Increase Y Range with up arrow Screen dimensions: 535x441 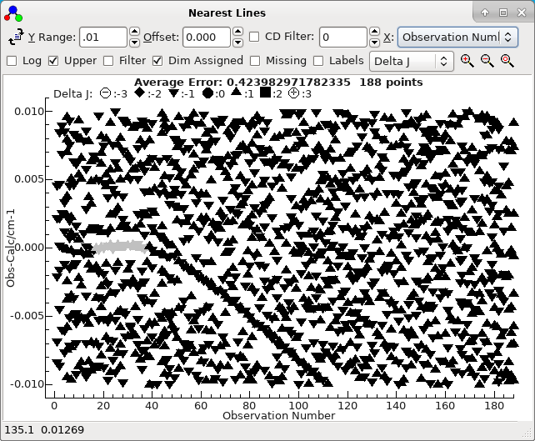click(x=135, y=32)
